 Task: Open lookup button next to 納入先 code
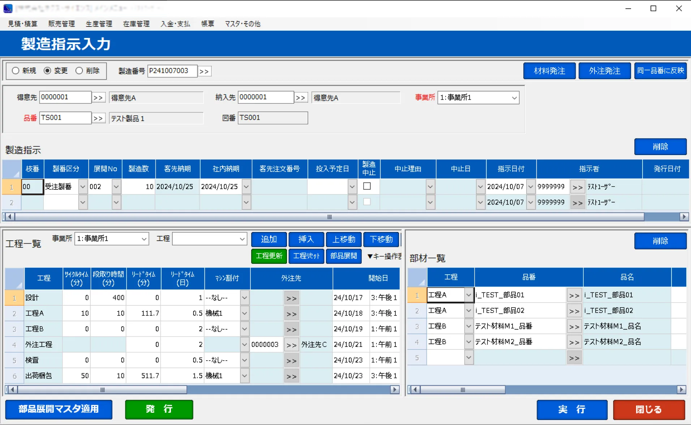[301, 98]
